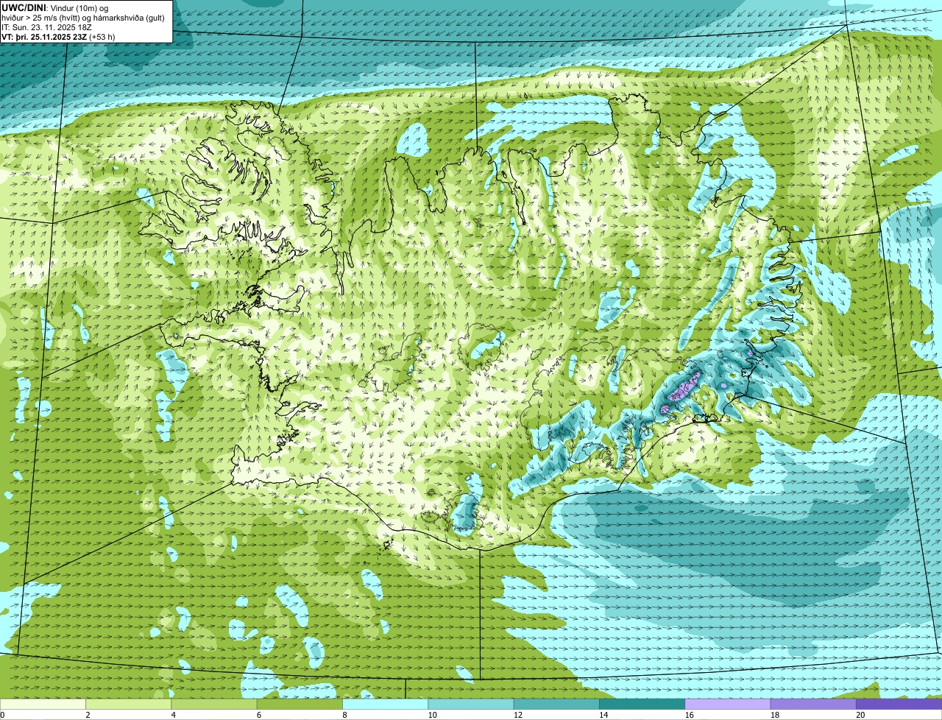Click the 0–2 m/s palest legend color
The image size is (942, 720).
[43, 704]
